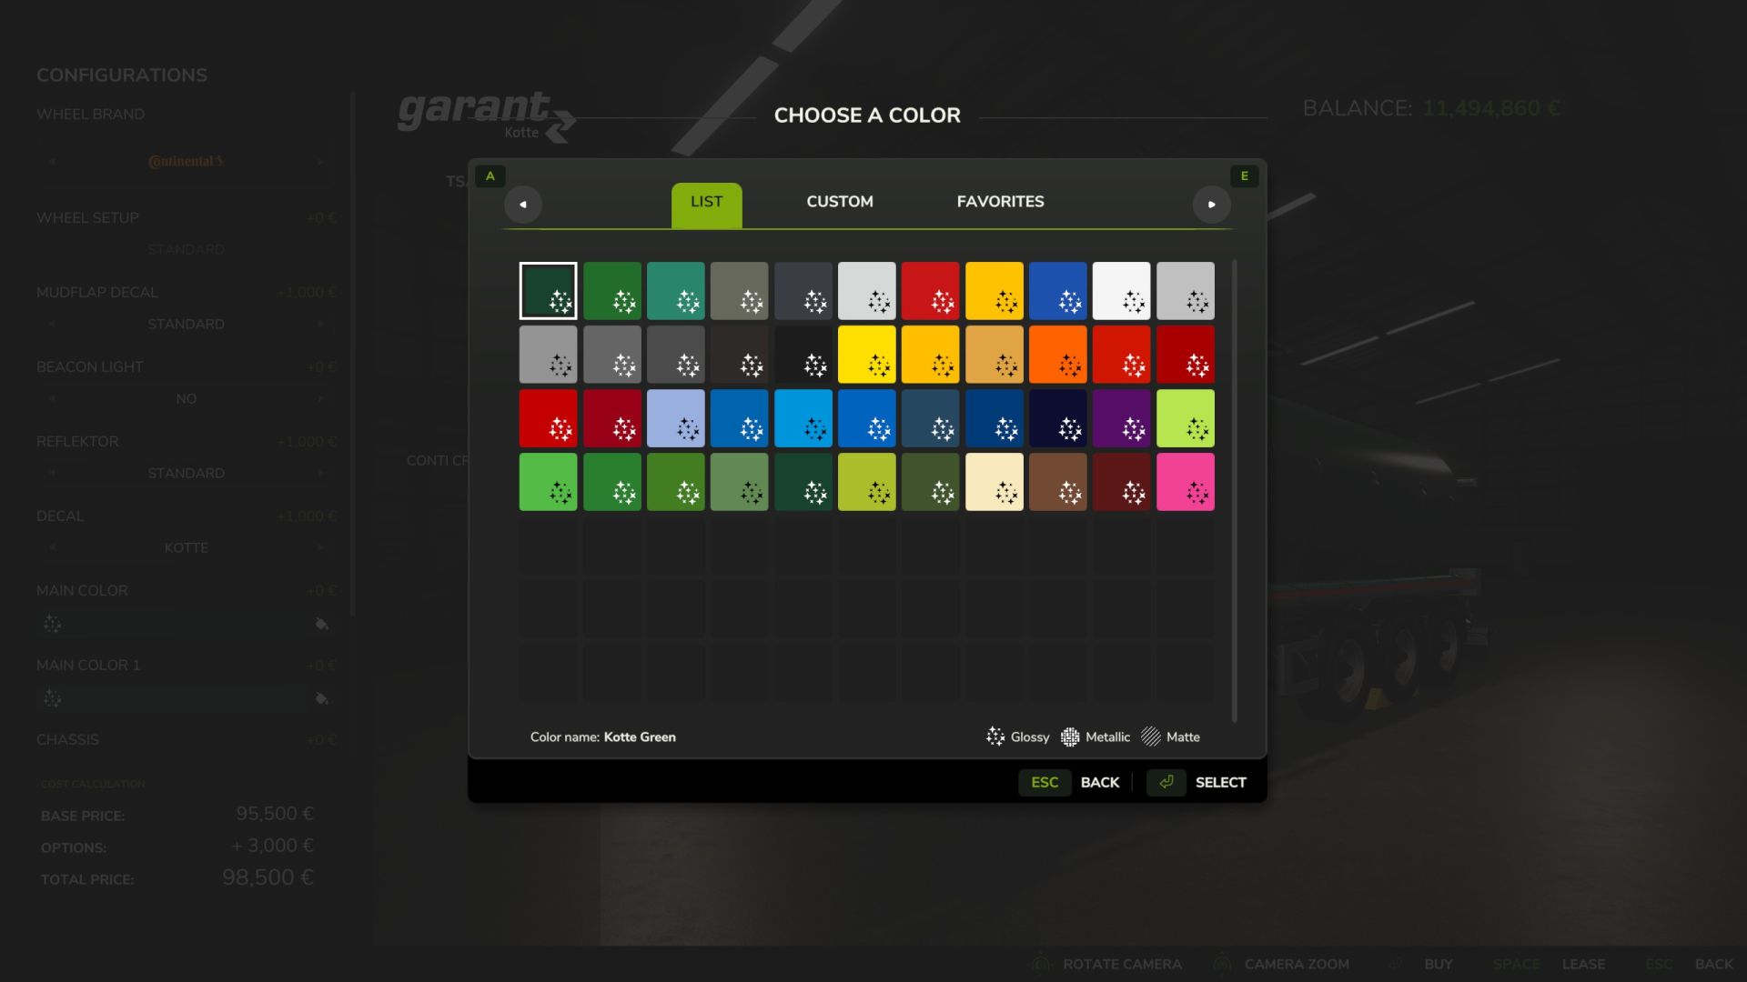This screenshot has width=1747, height=982.
Task: Open the FAVORITES tab
Action: pyautogui.click(x=1000, y=202)
